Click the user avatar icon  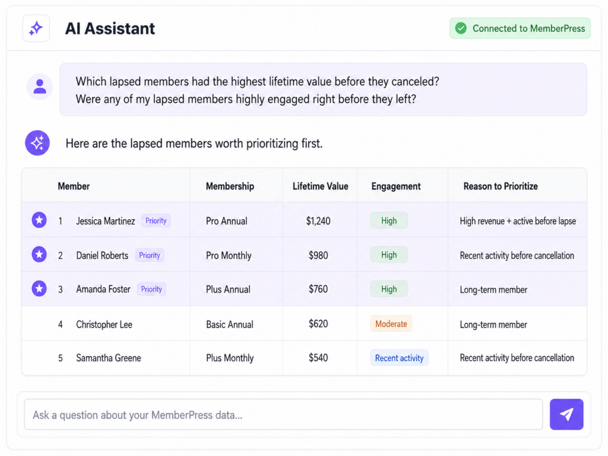pyautogui.click(x=40, y=87)
